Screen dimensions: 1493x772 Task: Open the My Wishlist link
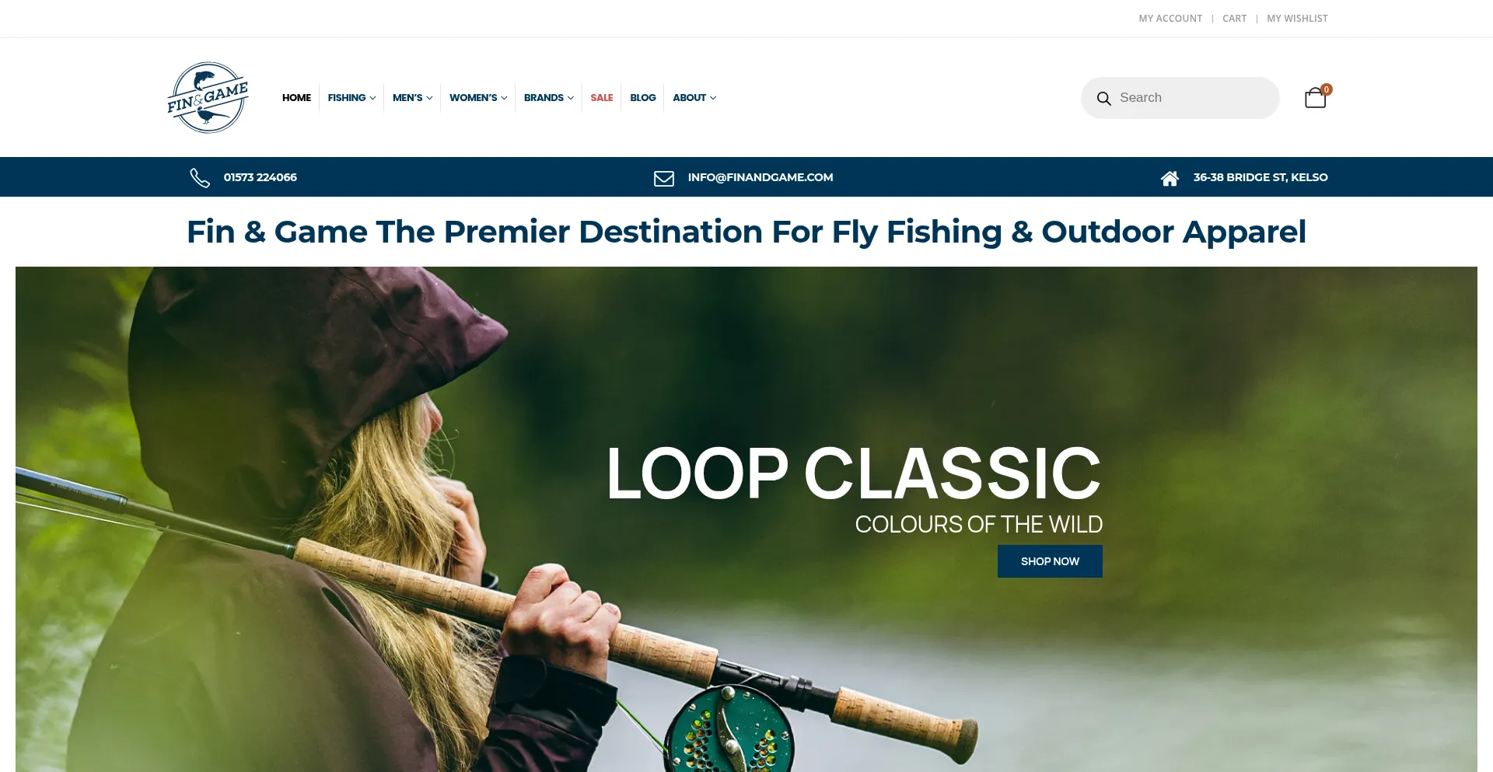[1297, 19]
